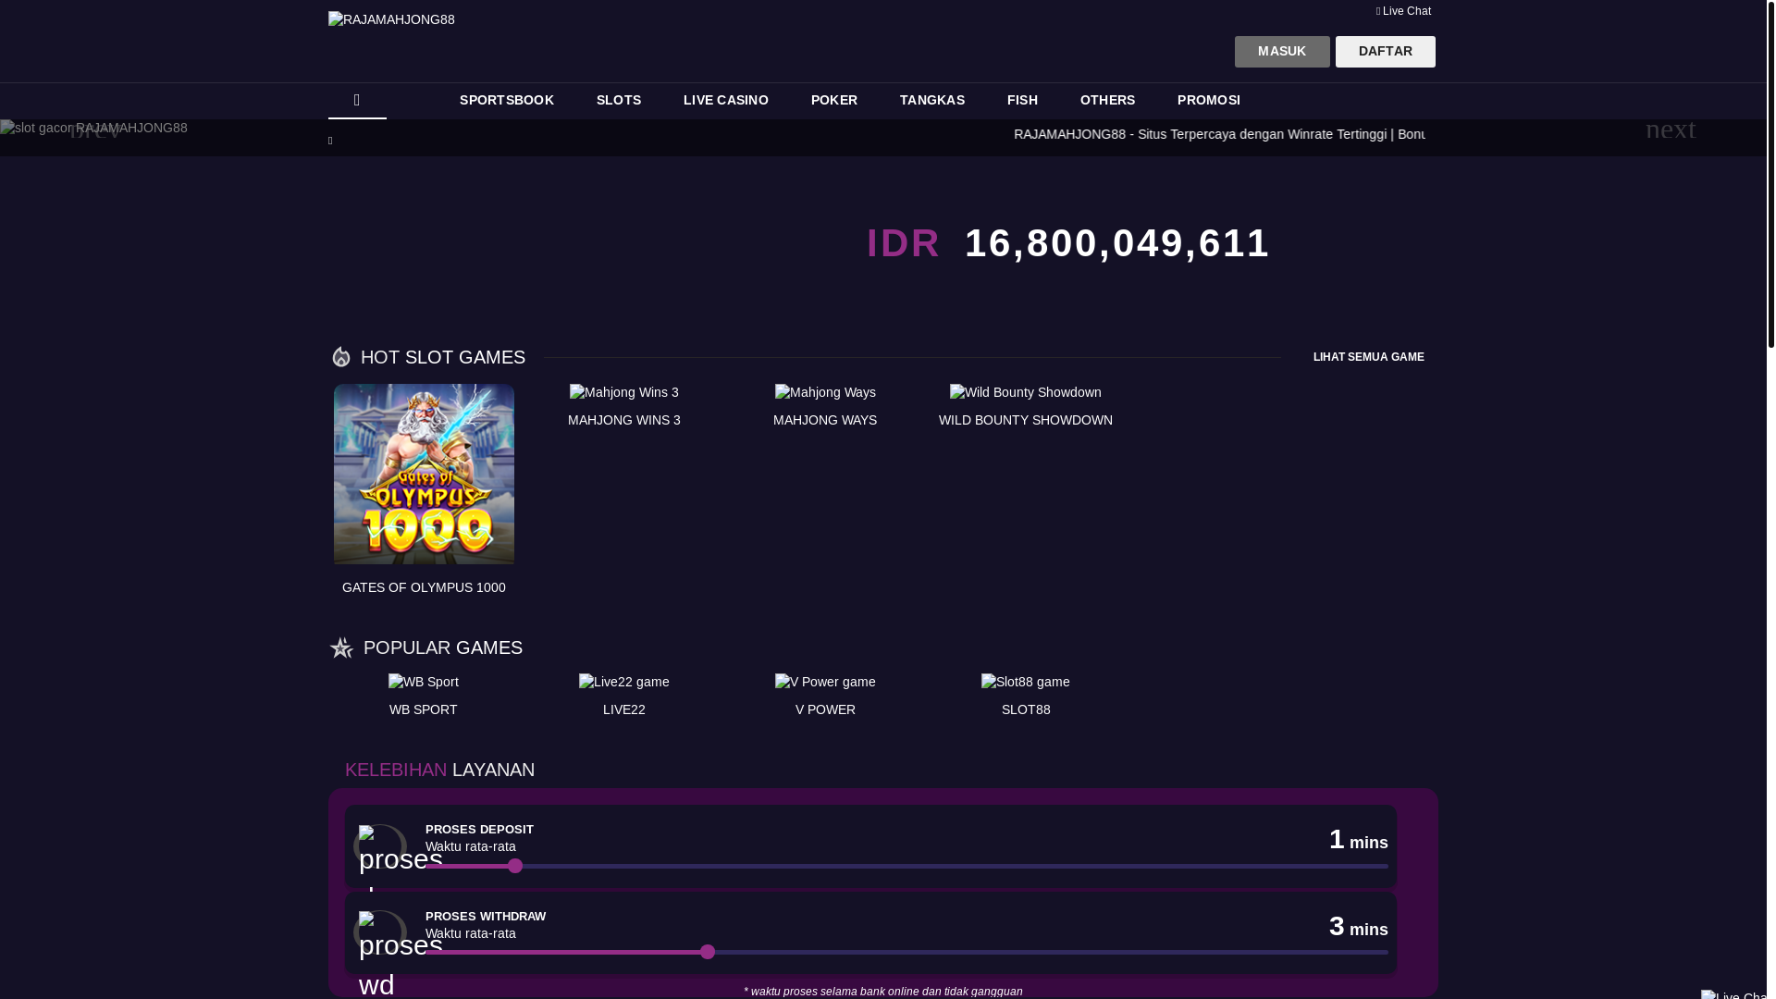Click the HOT SLOT GAMES heading

coord(443,357)
